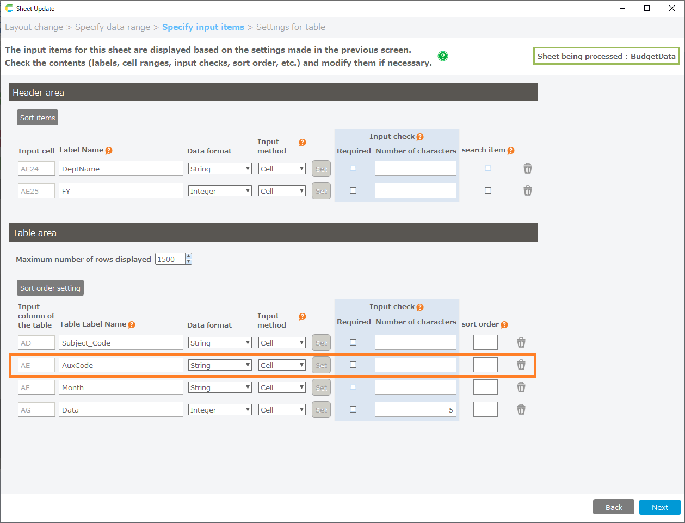This screenshot has width=685, height=523.
Task: View help for sort order column
Action: (504, 325)
